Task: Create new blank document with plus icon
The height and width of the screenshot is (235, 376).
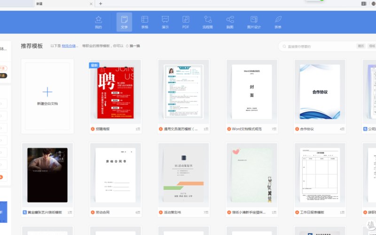Action: click(47, 92)
